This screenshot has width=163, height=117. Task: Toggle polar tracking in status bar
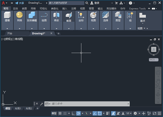(78, 113)
